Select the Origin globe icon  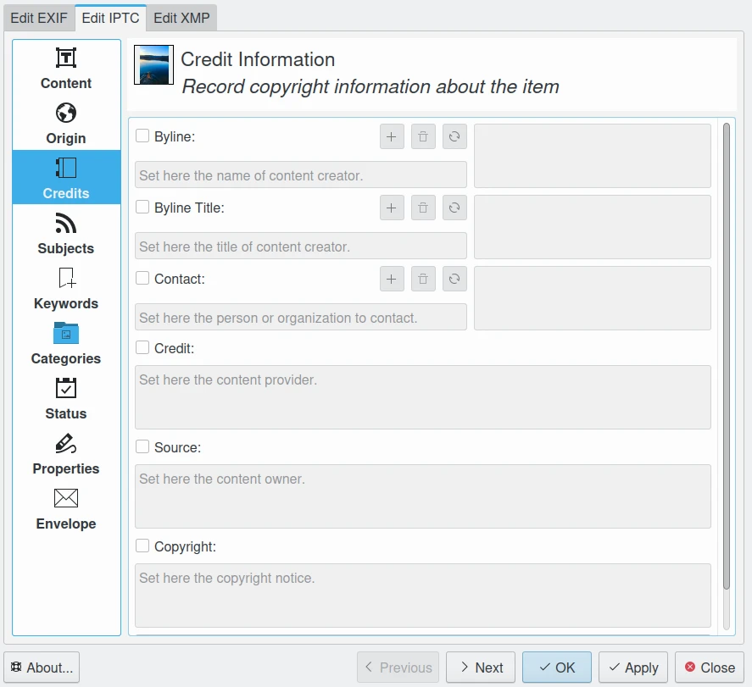pyautogui.click(x=66, y=113)
